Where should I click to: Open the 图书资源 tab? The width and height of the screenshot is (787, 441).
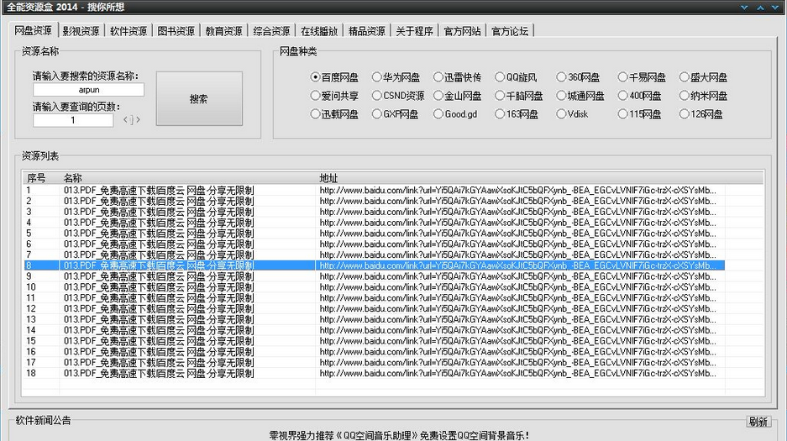point(176,31)
